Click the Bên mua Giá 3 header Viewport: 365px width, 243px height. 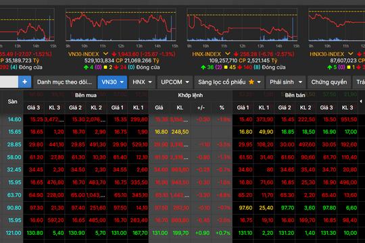(34, 108)
